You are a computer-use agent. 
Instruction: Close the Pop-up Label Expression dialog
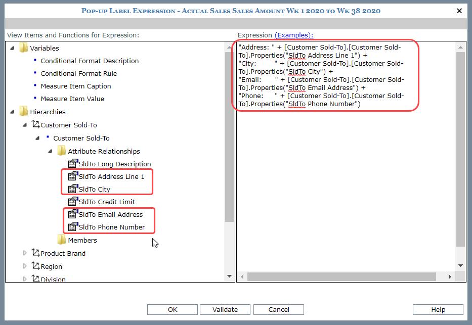[459, 11]
